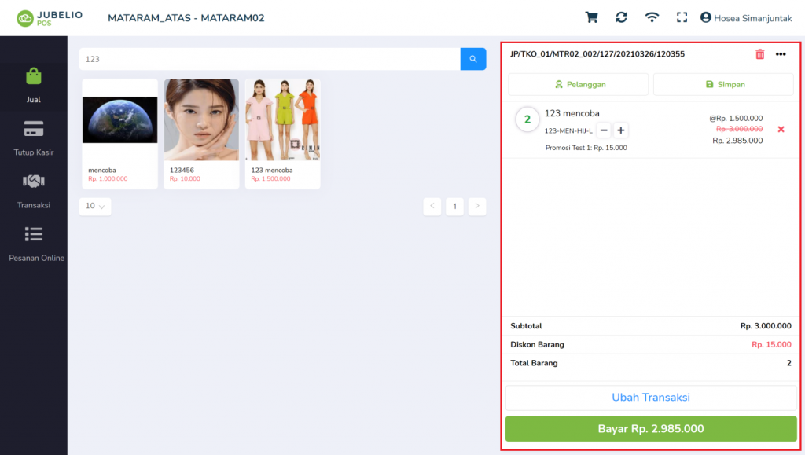
Task: Select the 123 mencoba dresses product card
Action: [283, 134]
